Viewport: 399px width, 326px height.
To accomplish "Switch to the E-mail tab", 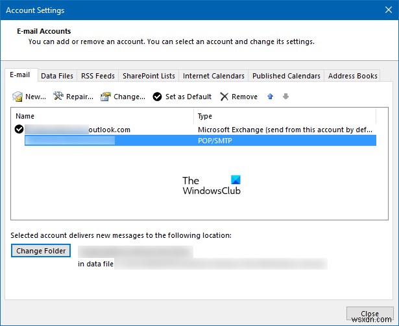I will [20, 75].
